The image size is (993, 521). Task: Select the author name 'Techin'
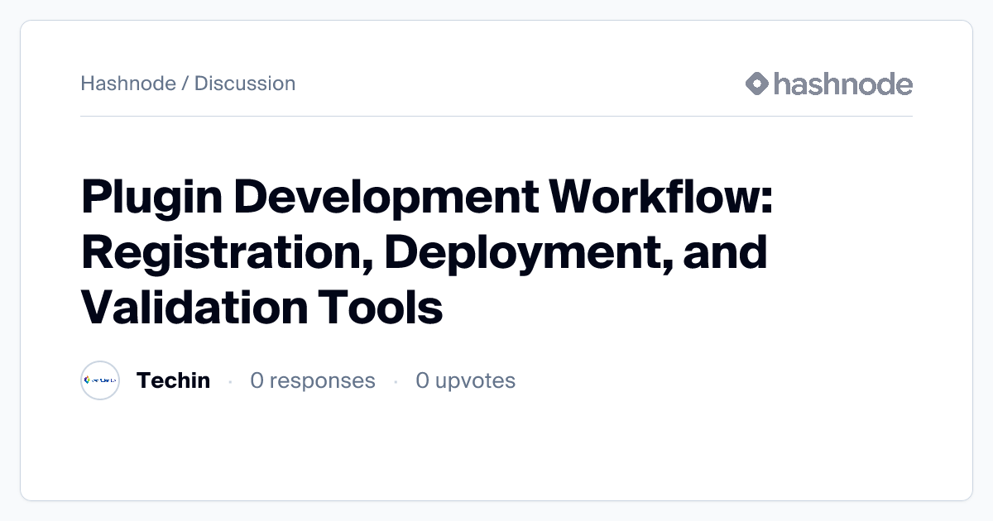tap(174, 380)
